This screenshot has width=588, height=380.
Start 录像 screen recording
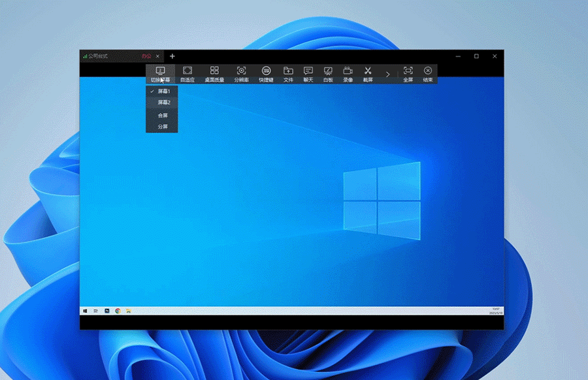348,74
